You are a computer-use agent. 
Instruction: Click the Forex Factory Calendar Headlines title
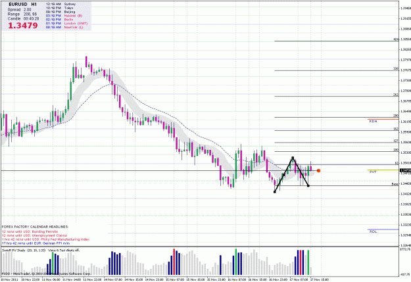35,227
